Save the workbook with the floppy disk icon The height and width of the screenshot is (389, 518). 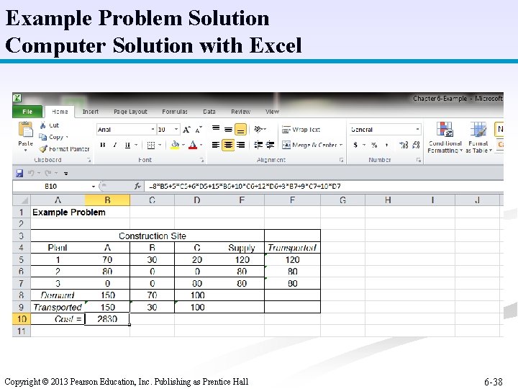point(19,173)
